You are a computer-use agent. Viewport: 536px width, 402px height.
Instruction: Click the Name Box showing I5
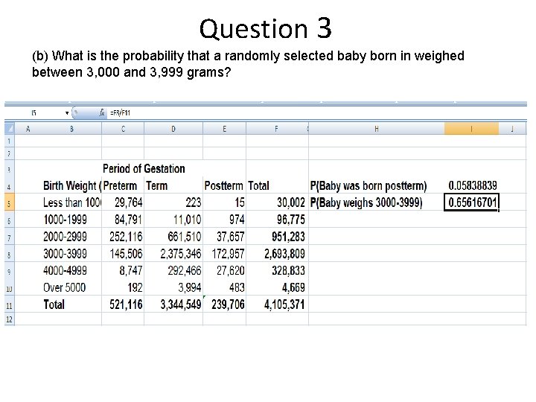pos(34,113)
